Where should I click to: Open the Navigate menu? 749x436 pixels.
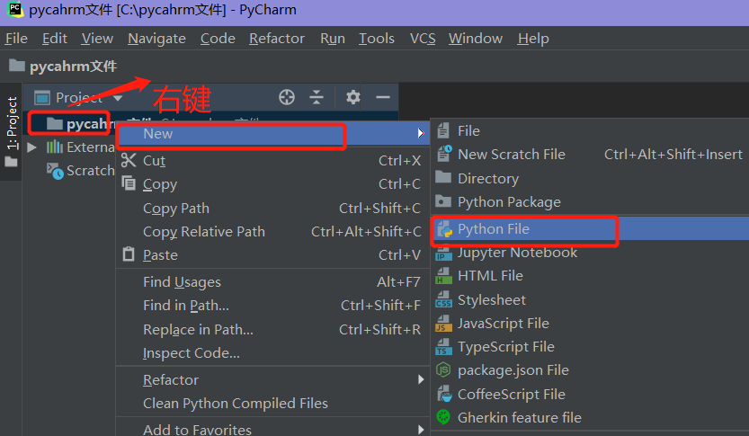[x=156, y=38]
